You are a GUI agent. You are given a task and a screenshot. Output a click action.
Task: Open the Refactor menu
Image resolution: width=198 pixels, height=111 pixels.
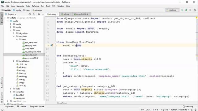click(x=35, y=6)
